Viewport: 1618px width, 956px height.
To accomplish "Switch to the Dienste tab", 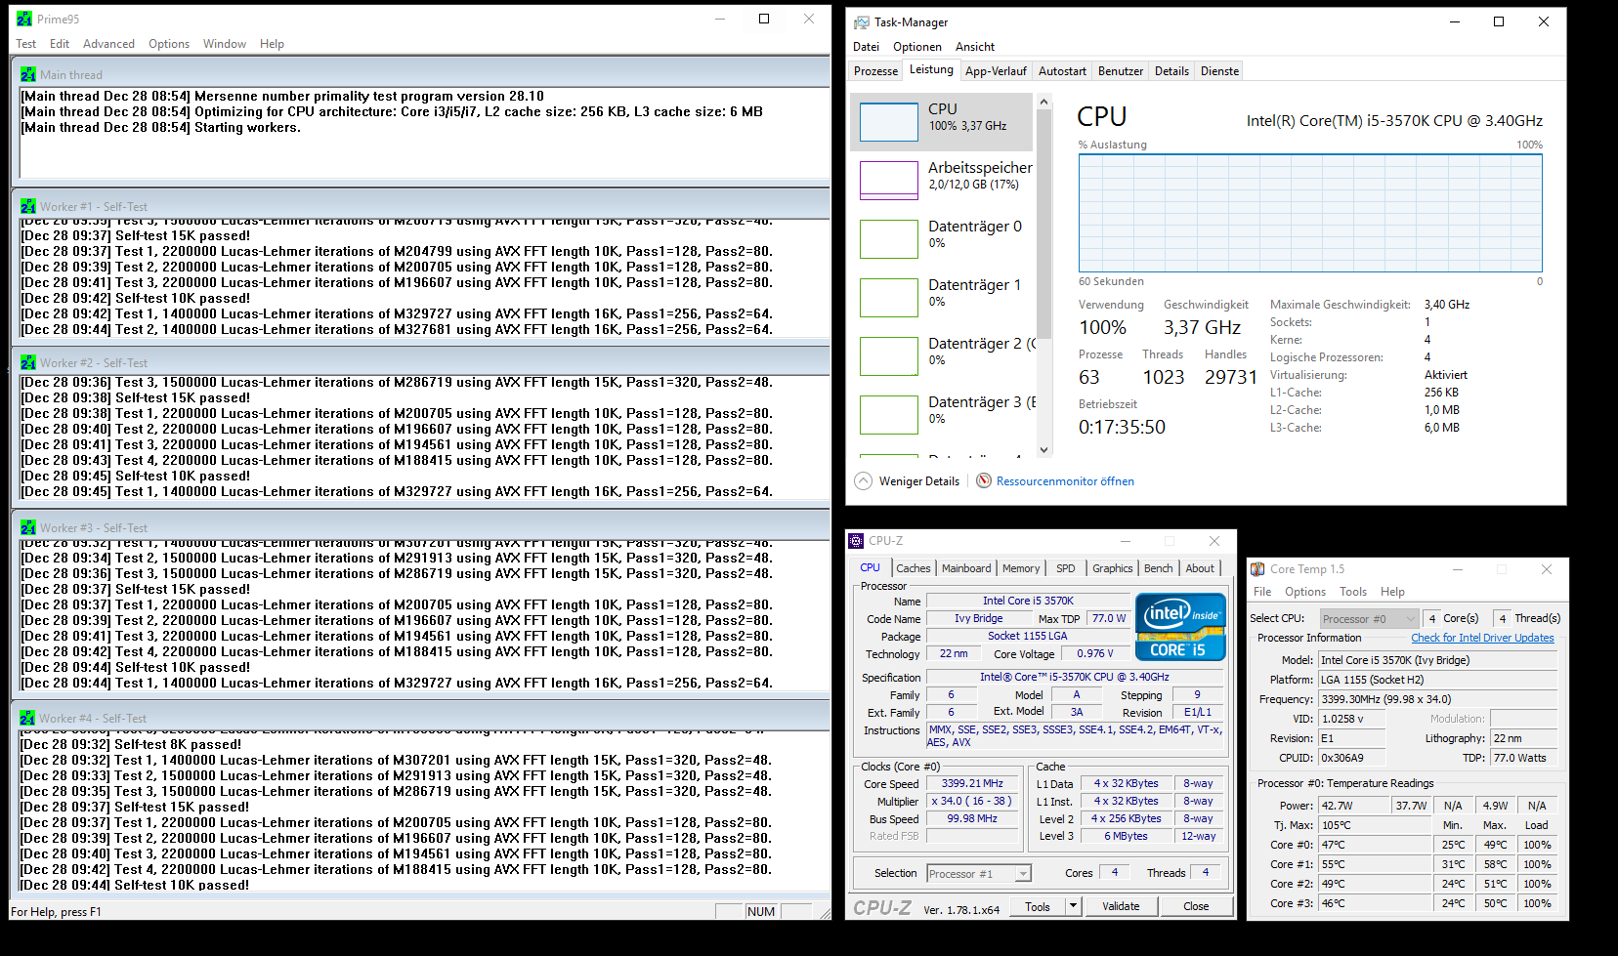I will pyautogui.click(x=1219, y=71).
